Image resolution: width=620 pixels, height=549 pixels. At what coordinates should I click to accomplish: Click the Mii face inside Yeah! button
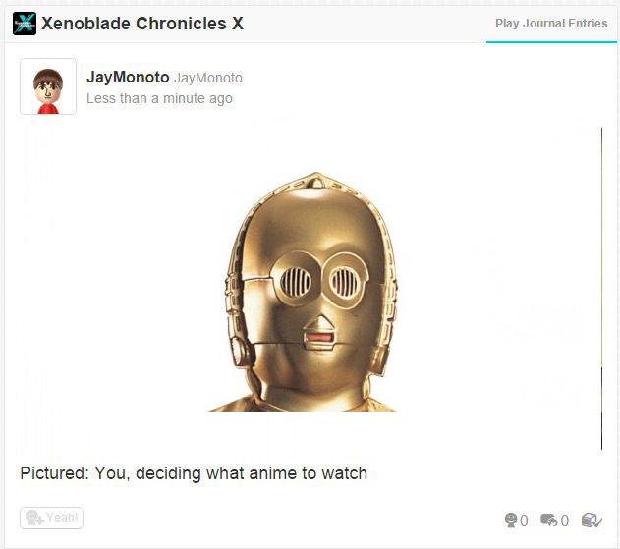pos(34,518)
